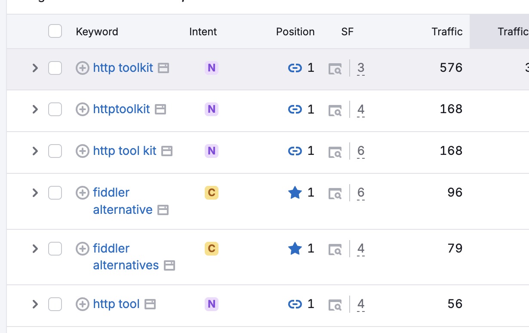Expand the 'fiddler alternative' row
Viewport: 529px width, 333px height.
(35, 193)
